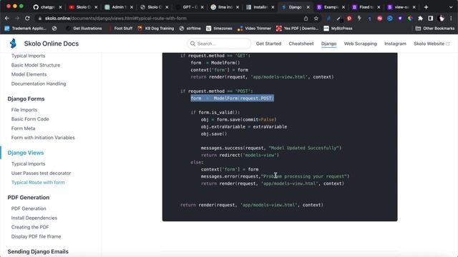Open the K9 Dog Training bookmark

156,29
